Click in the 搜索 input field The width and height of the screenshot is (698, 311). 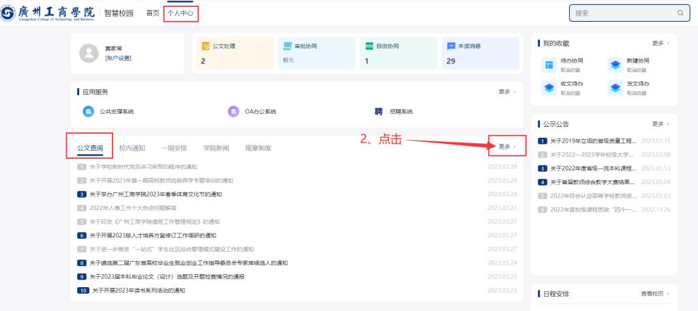(620, 13)
